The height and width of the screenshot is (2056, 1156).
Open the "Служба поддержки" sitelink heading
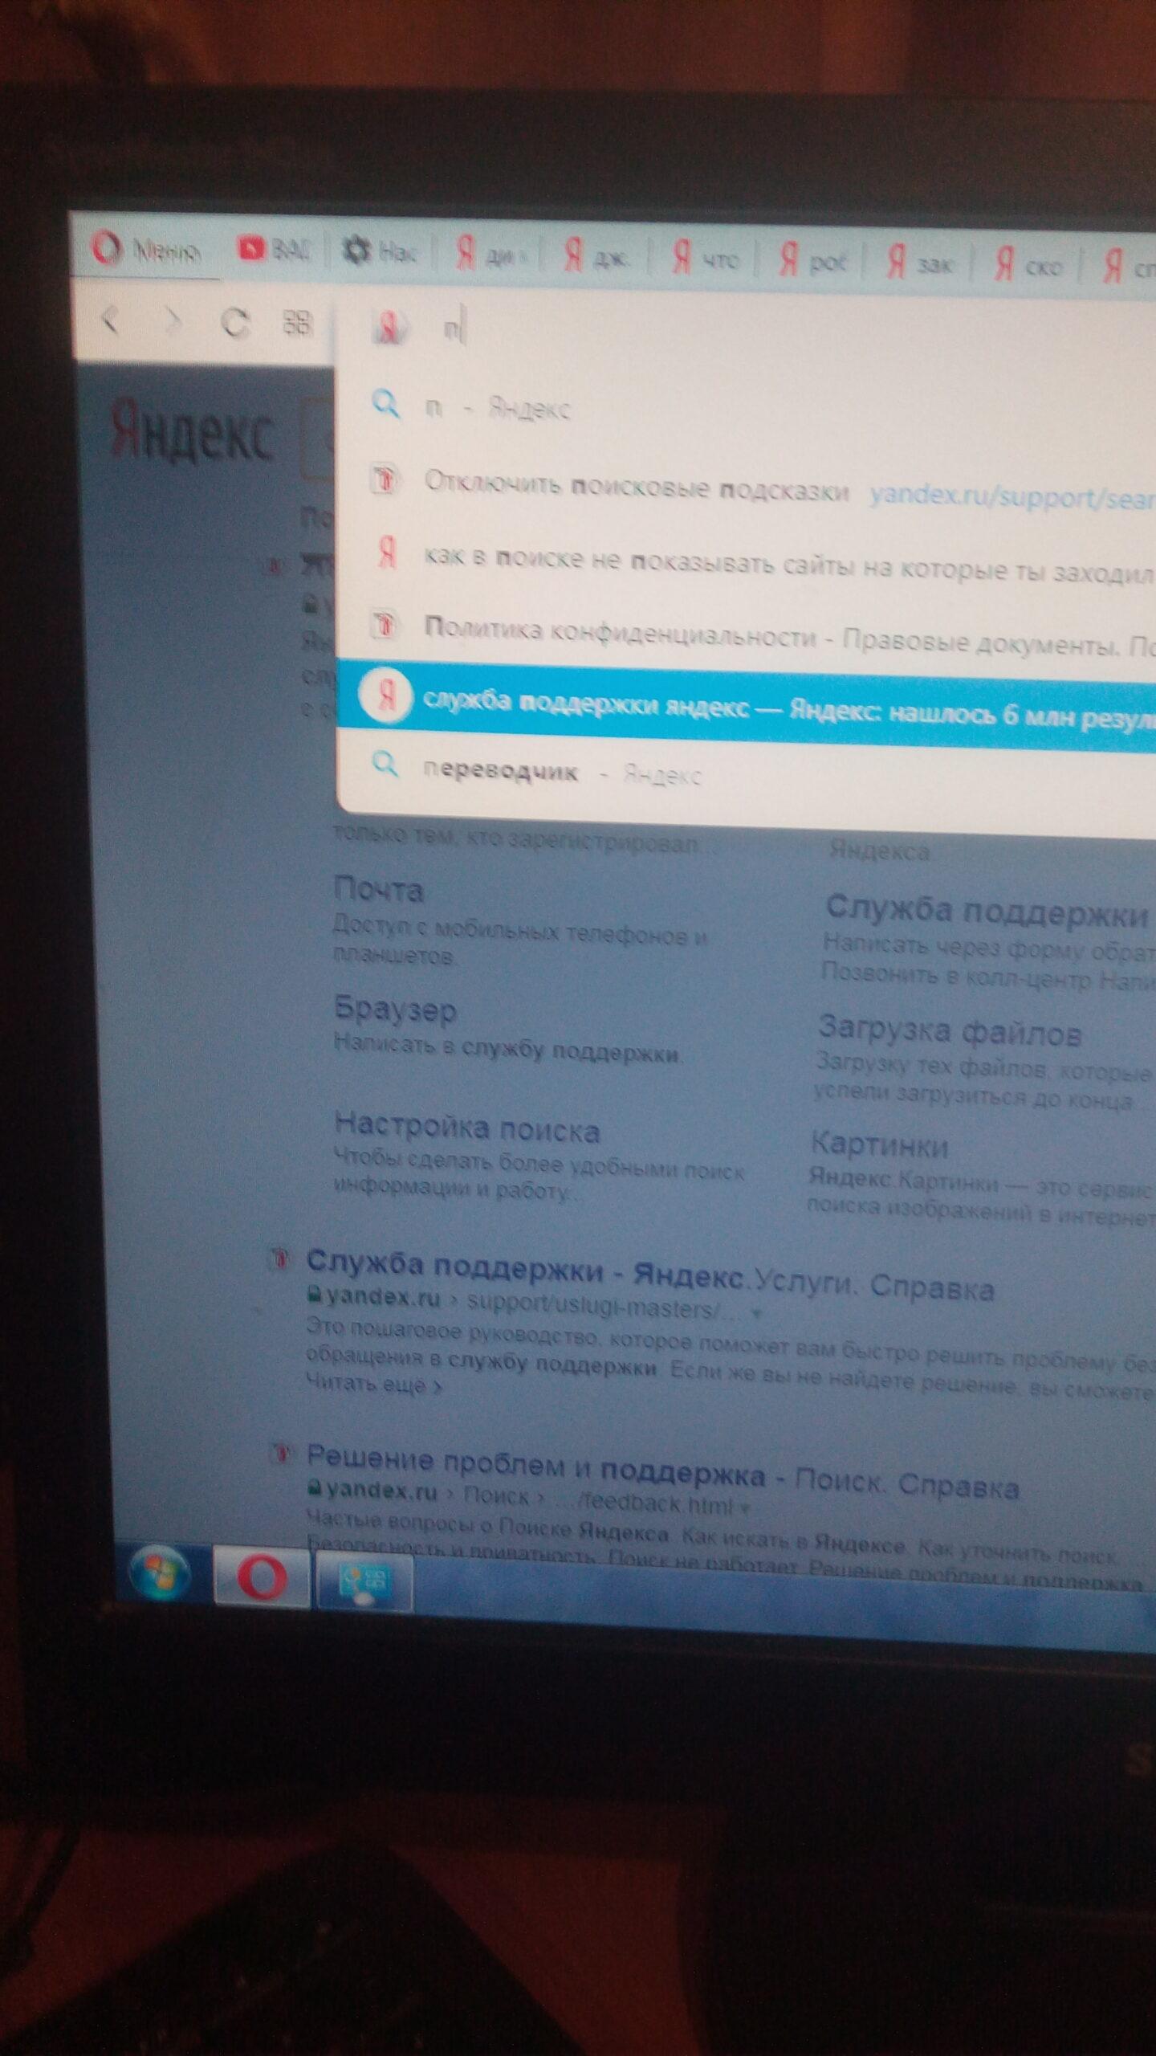[x=987, y=912]
